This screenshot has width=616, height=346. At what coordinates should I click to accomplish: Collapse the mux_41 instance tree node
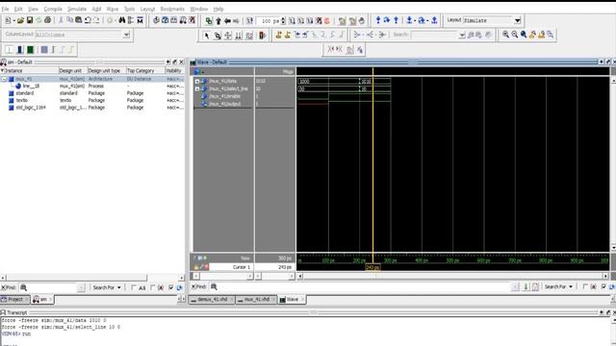tap(4, 79)
